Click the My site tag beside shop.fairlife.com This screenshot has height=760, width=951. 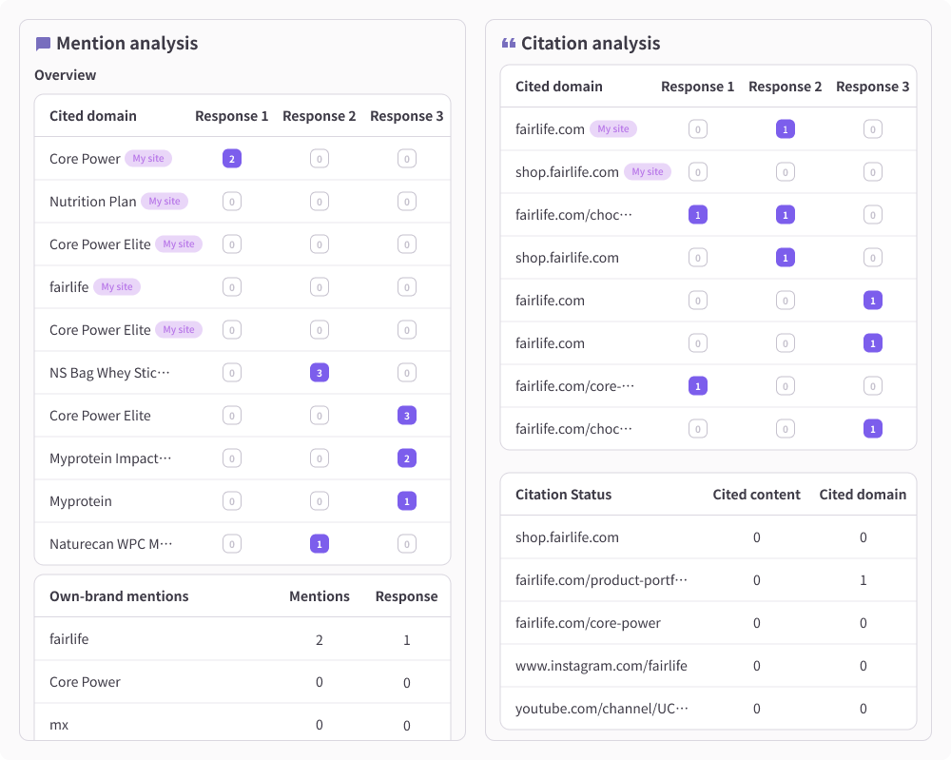tap(647, 171)
